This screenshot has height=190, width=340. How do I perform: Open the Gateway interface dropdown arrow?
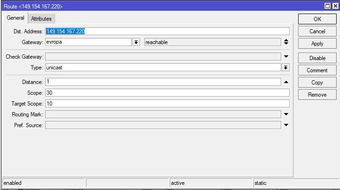pyautogui.click(x=136, y=42)
